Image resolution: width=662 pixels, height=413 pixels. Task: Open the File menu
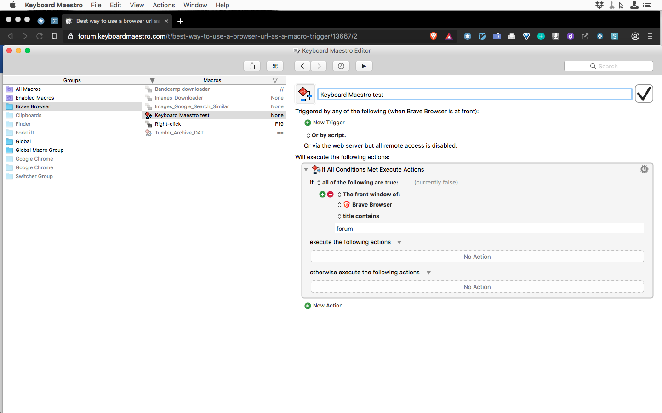(x=96, y=5)
